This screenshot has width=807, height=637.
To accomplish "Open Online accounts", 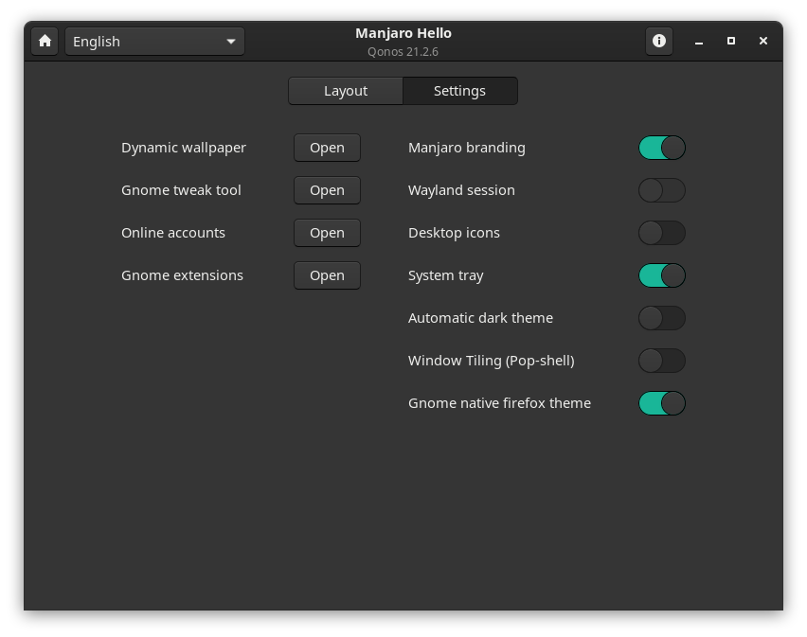I will [x=327, y=233].
